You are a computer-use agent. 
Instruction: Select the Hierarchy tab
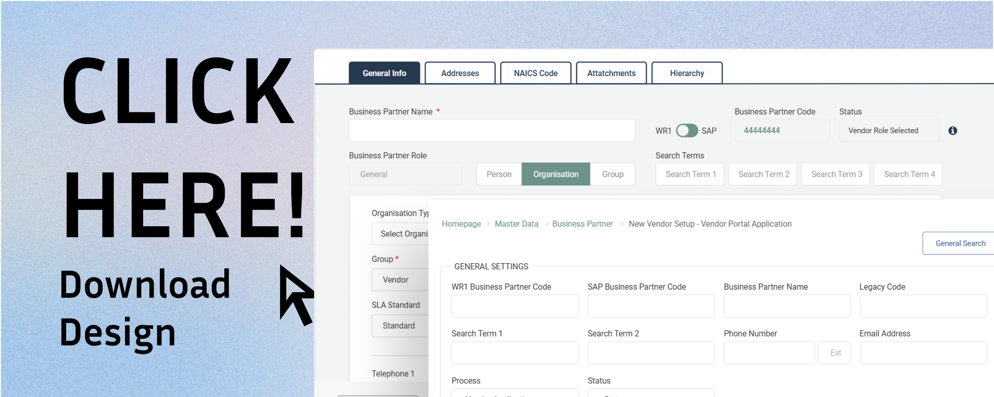click(687, 73)
